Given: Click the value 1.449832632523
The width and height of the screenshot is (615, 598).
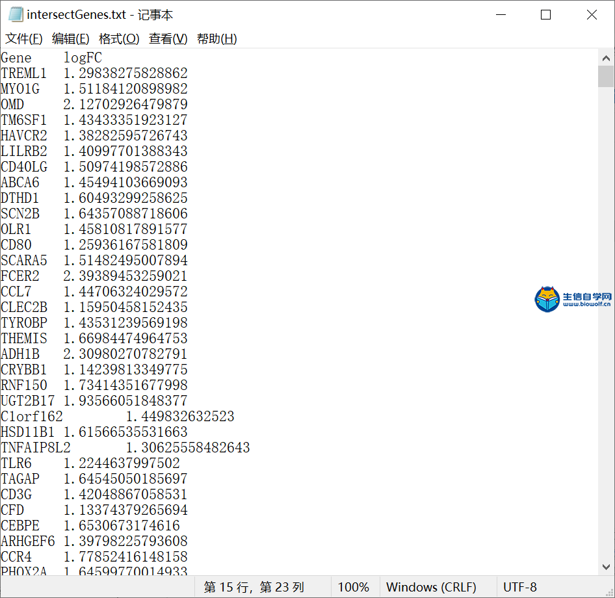Looking at the screenshot, I should [180, 417].
